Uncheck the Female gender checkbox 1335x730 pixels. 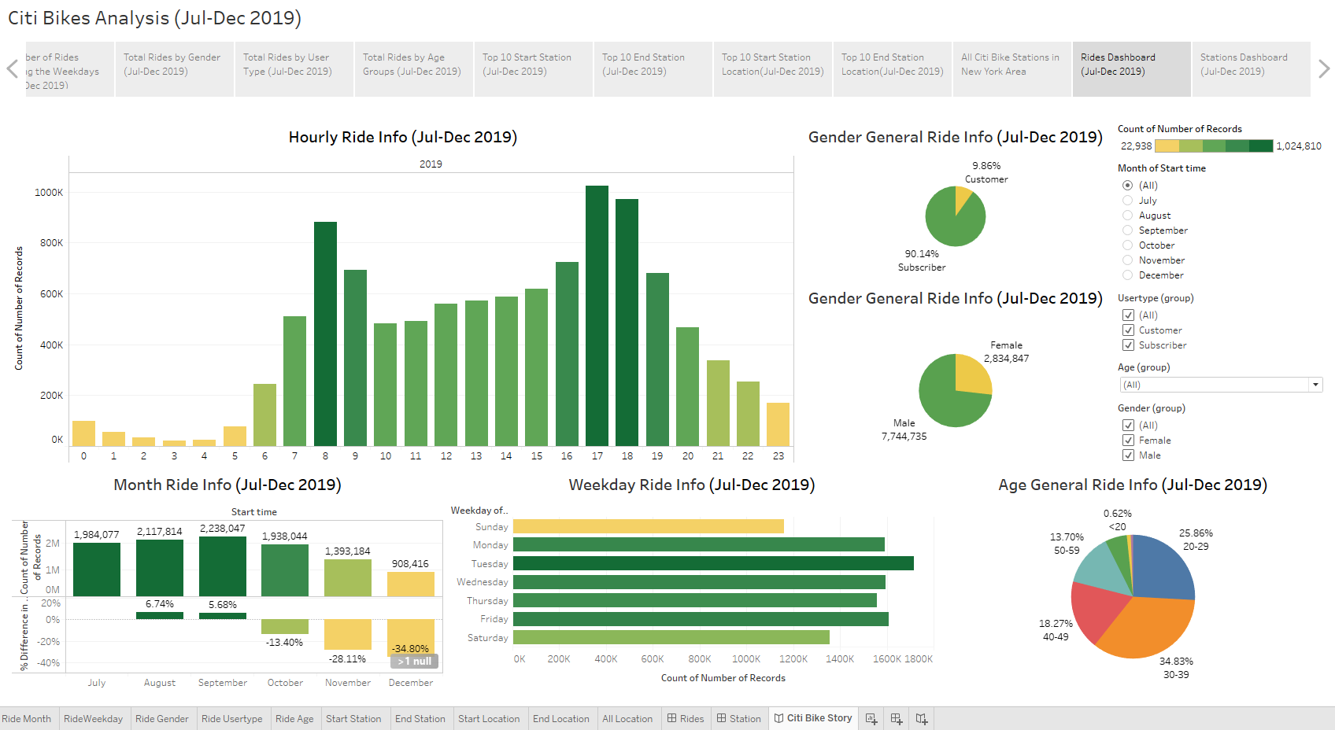(1128, 441)
